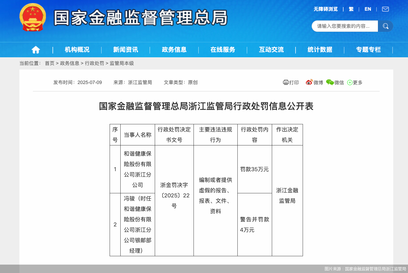Image resolution: width=408 pixels, height=273 pixels.
Task: Click the green plus 更多 icon
Action: (350, 83)
